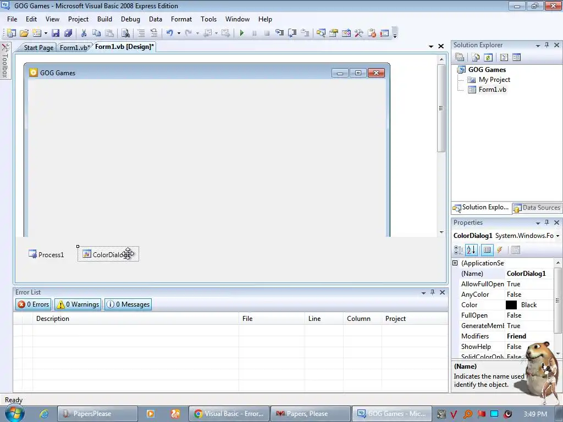Select Form1.vb in Solution Explorer
The image size is (563, 422).
tap(492, 90)
